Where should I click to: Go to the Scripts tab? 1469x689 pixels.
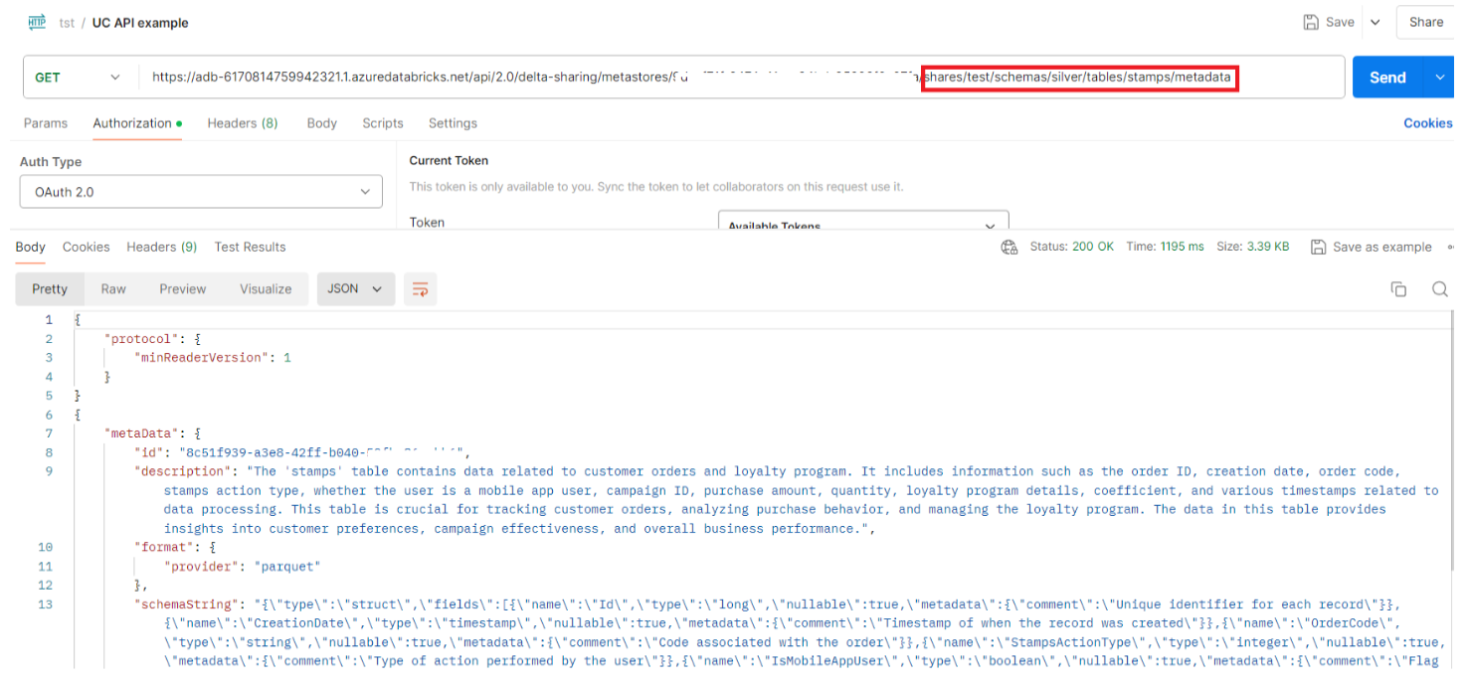click(383, 123)
